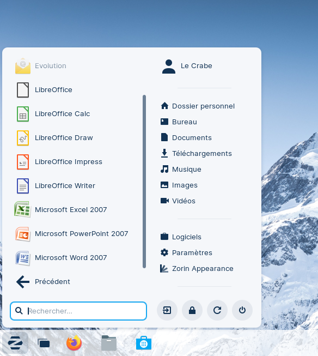318x356 pixels.
Task: Select the Evolution label
Action: (x=51, y=66)
